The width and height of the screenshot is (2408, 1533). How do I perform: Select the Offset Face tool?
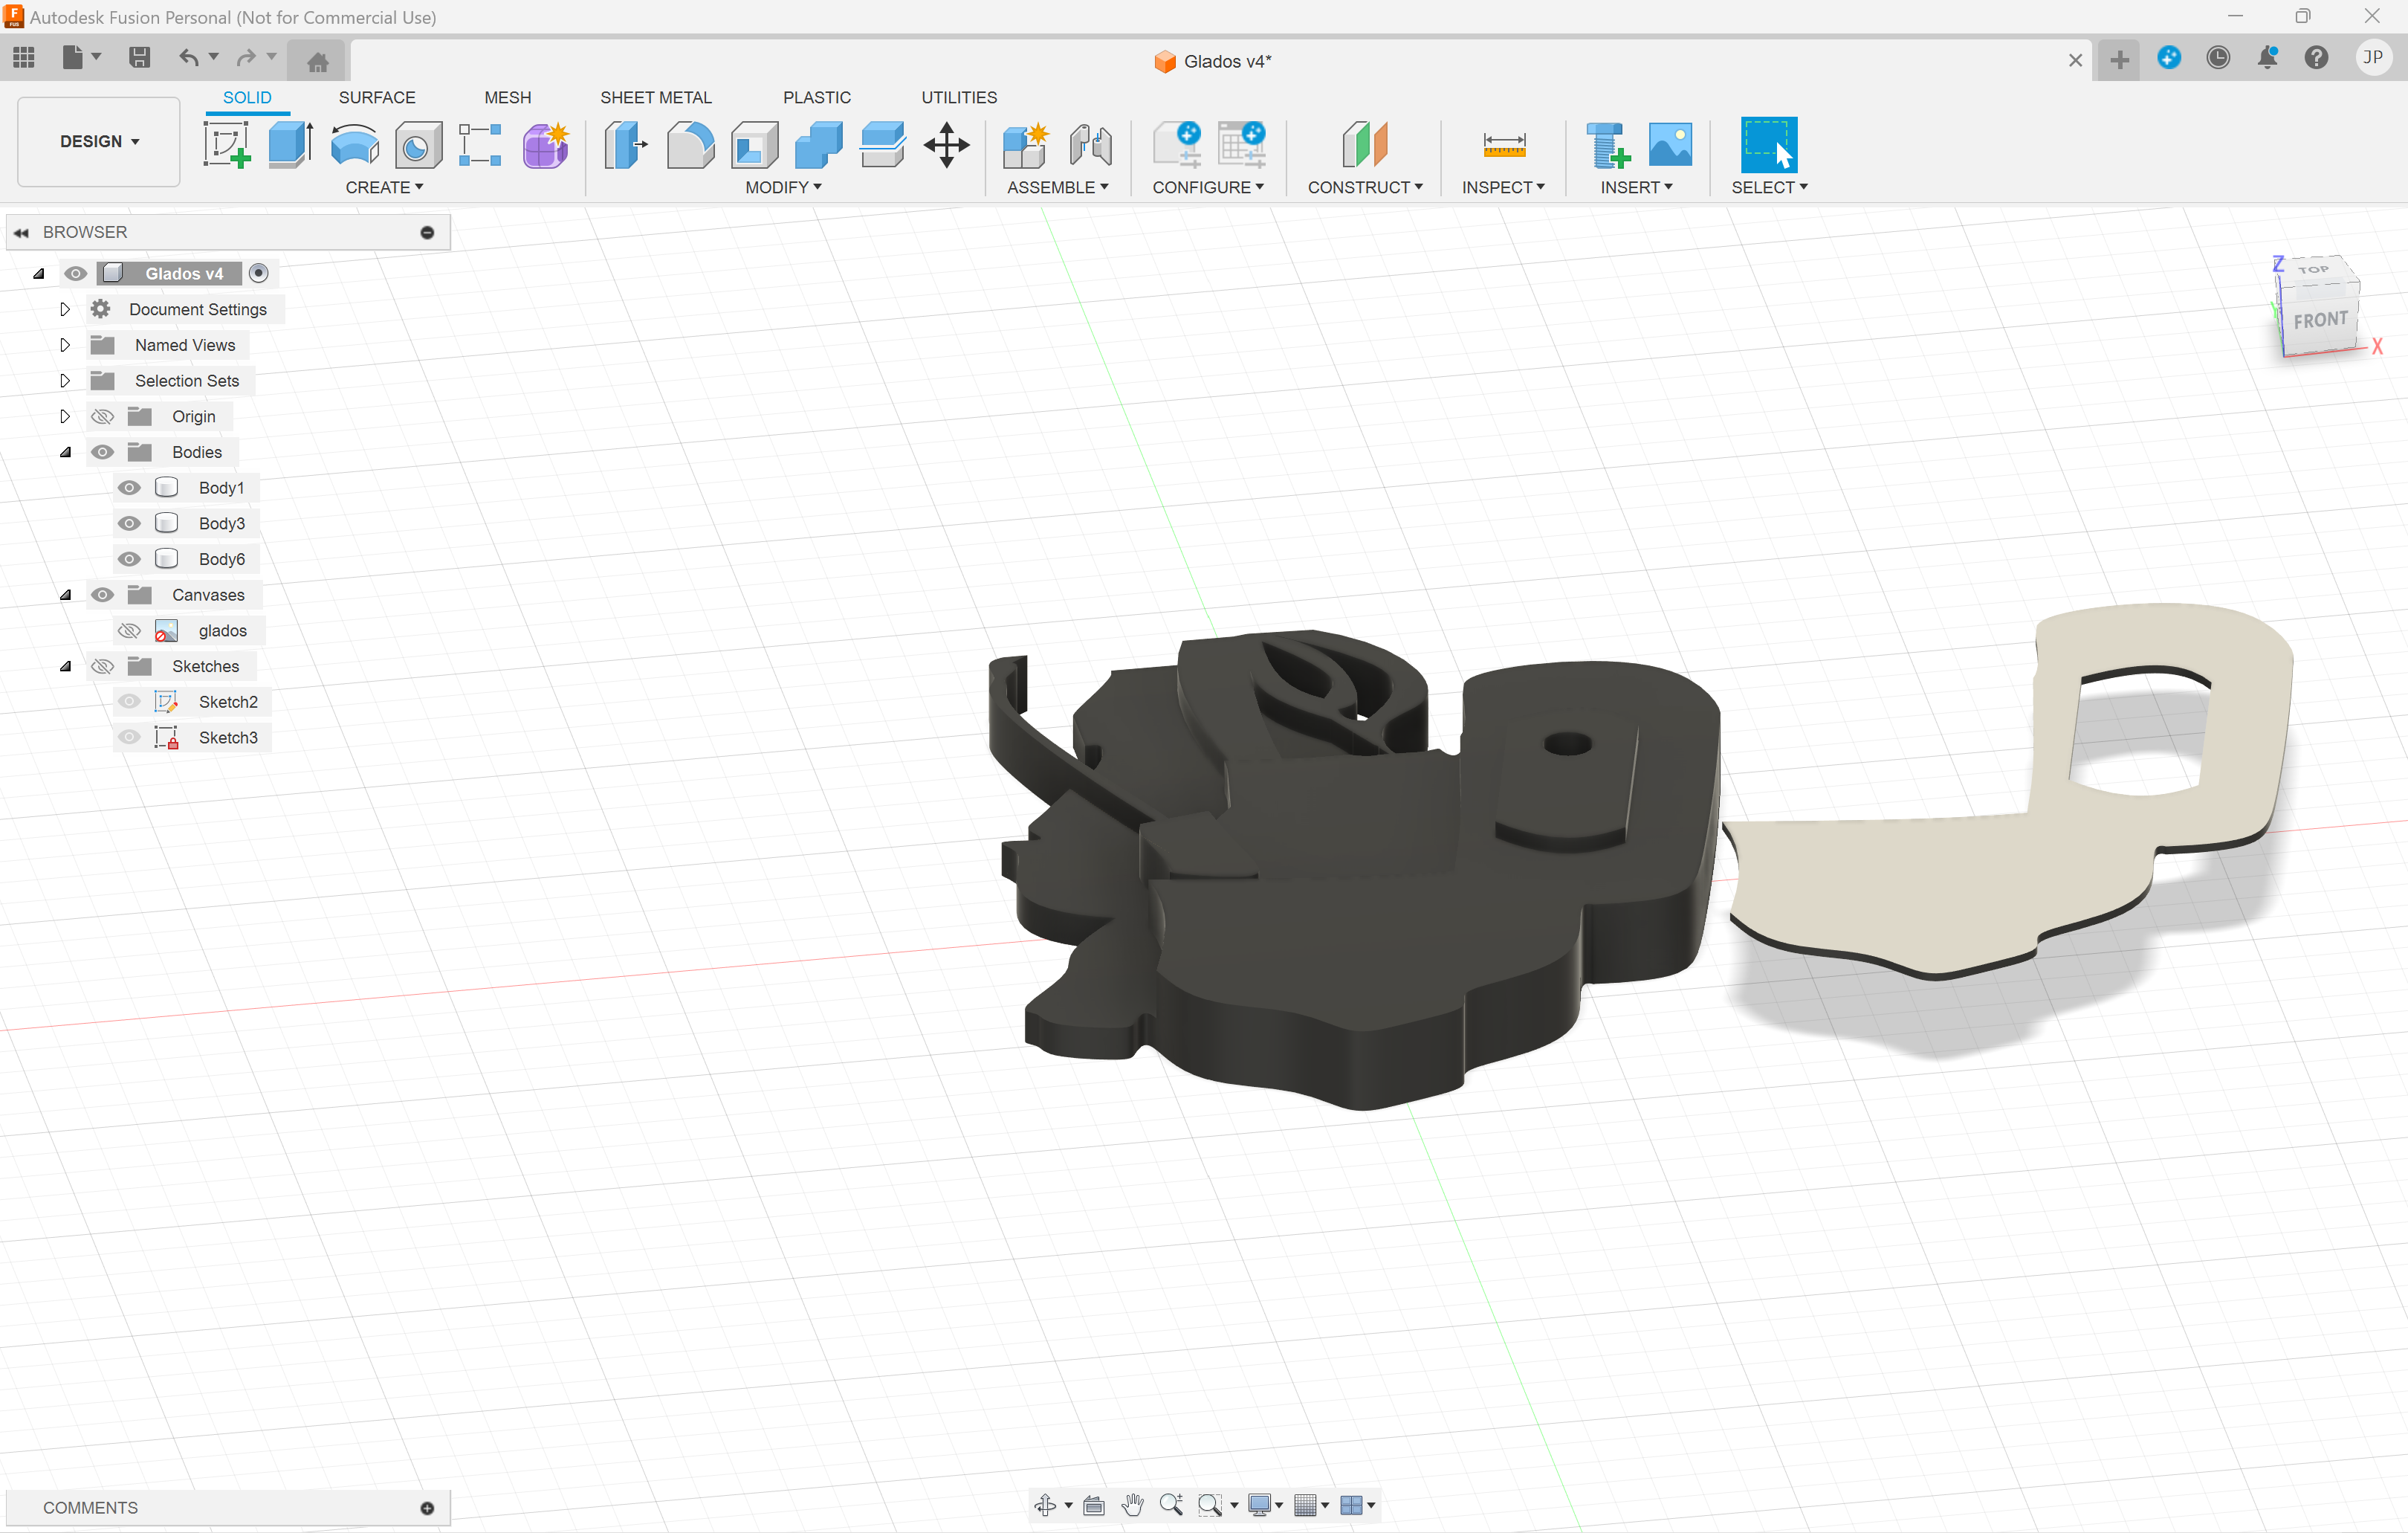coord(883,145)
